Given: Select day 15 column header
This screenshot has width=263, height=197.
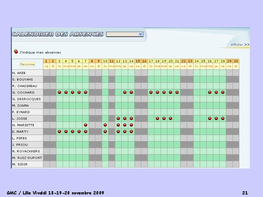Looking at the screenshot, I should point(138,61).
